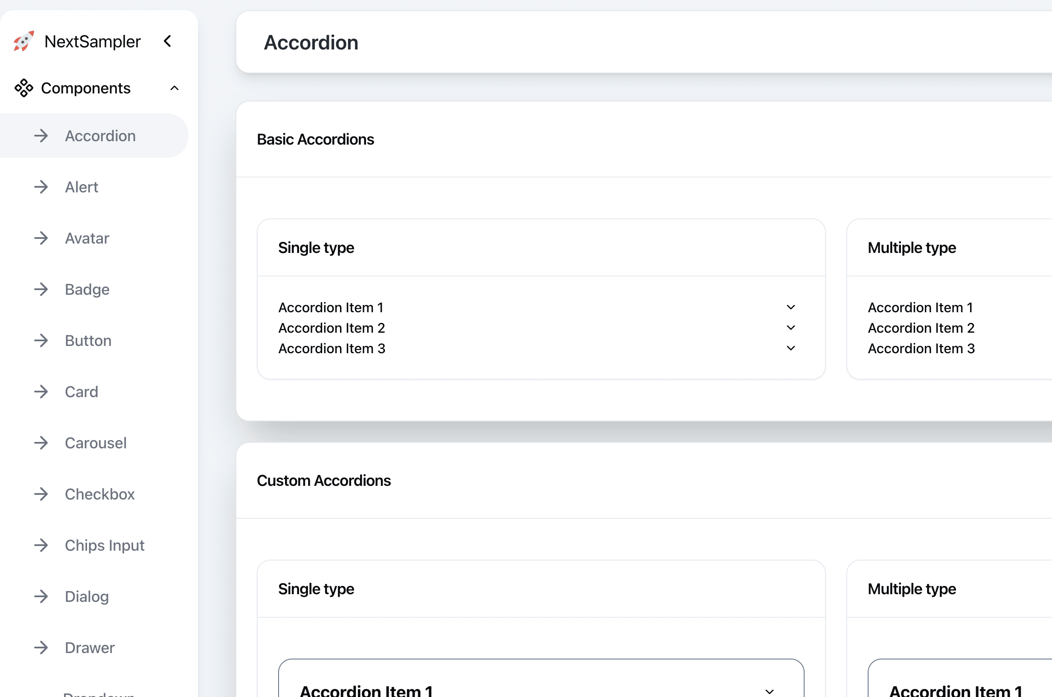The image size is (1052, 697).
Task: Open the Button sidebar menu item
Action: coord(88,340)
